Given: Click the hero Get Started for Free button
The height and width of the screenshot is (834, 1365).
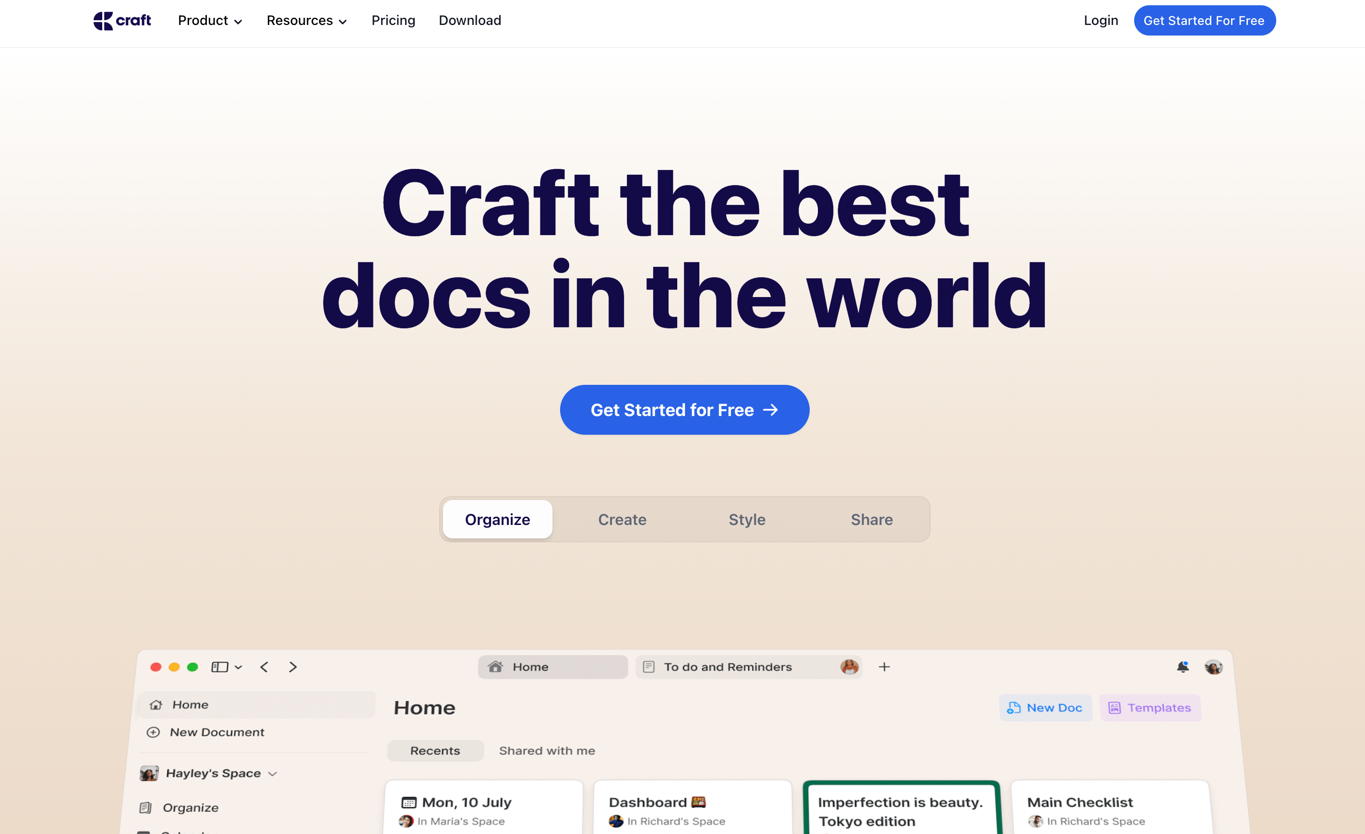Looking at the screenshot, I should pyautogui.click(x=684, y=410).
